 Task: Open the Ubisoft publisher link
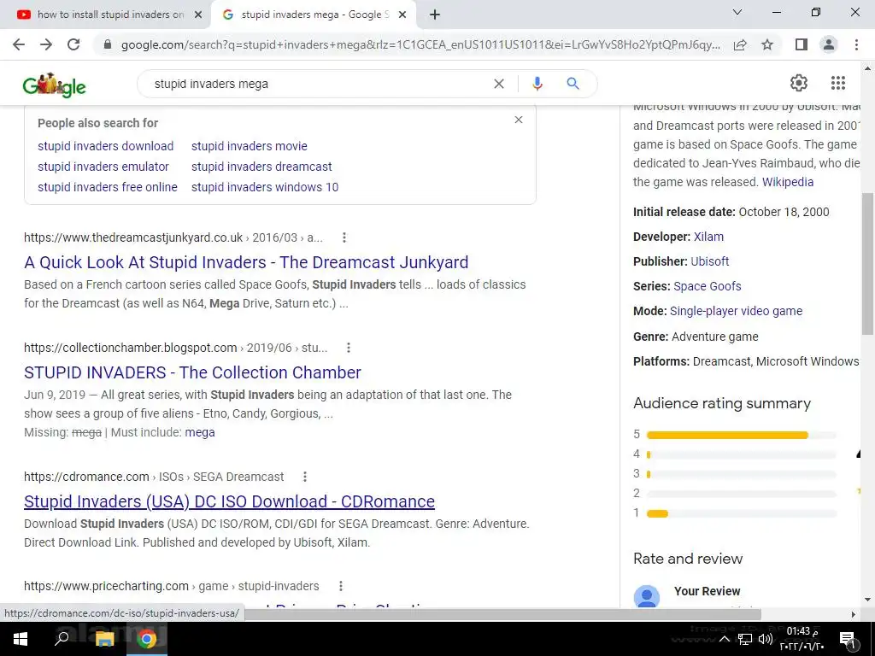point(710,261)
